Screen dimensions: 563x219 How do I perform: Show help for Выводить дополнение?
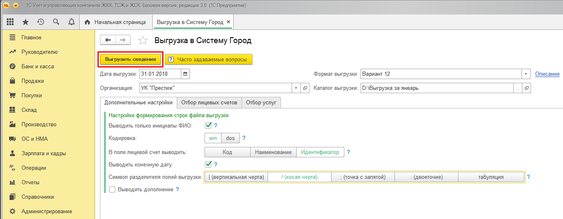pyautogui.click(x=178, y=189)
